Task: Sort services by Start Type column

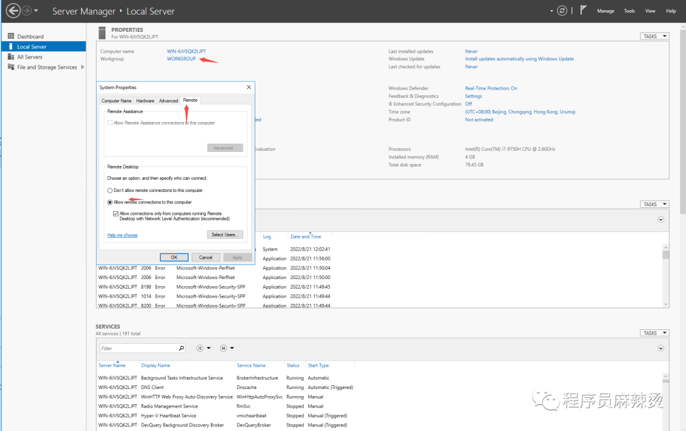Action: coord(318,366)
